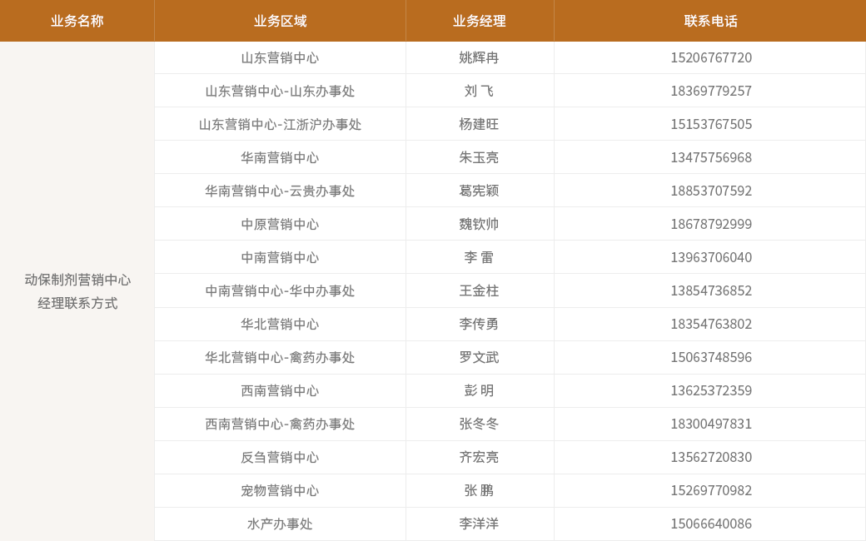Select the 华南营销中心-云贵办事处 cell
Viewport: 866px width, 541px height.
pyautogui.click(x=280, y=191)
